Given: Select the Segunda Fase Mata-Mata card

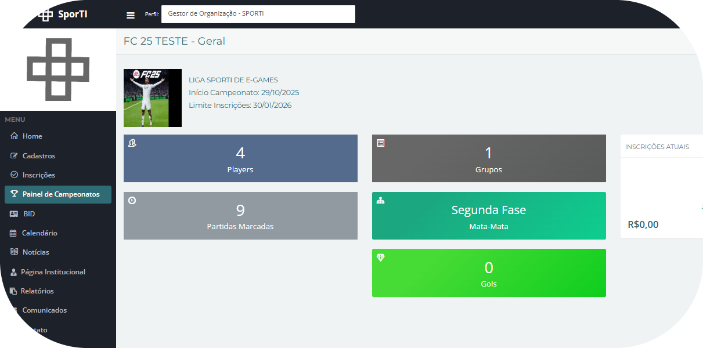Looking at the screenshot, I should click(x=488, y=216).
